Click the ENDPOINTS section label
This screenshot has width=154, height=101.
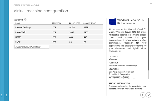pyautogui.click(x=18, y=20)
